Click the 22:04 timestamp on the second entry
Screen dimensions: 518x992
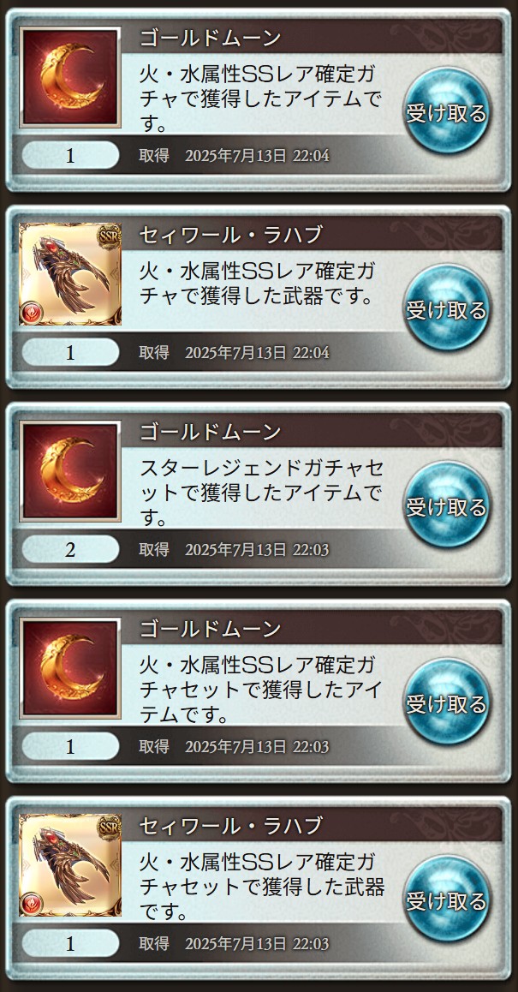point(311,352)
